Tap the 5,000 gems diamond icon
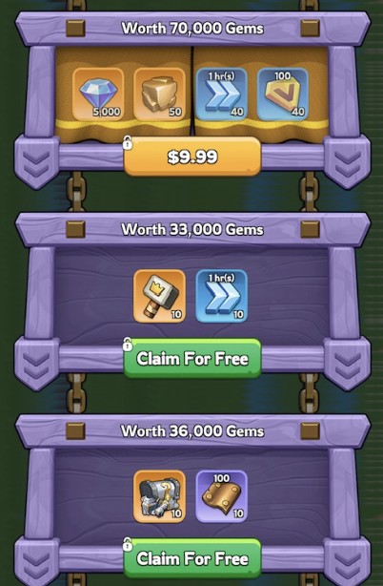This screenshot has height=586, width=383. coord(98,94)
